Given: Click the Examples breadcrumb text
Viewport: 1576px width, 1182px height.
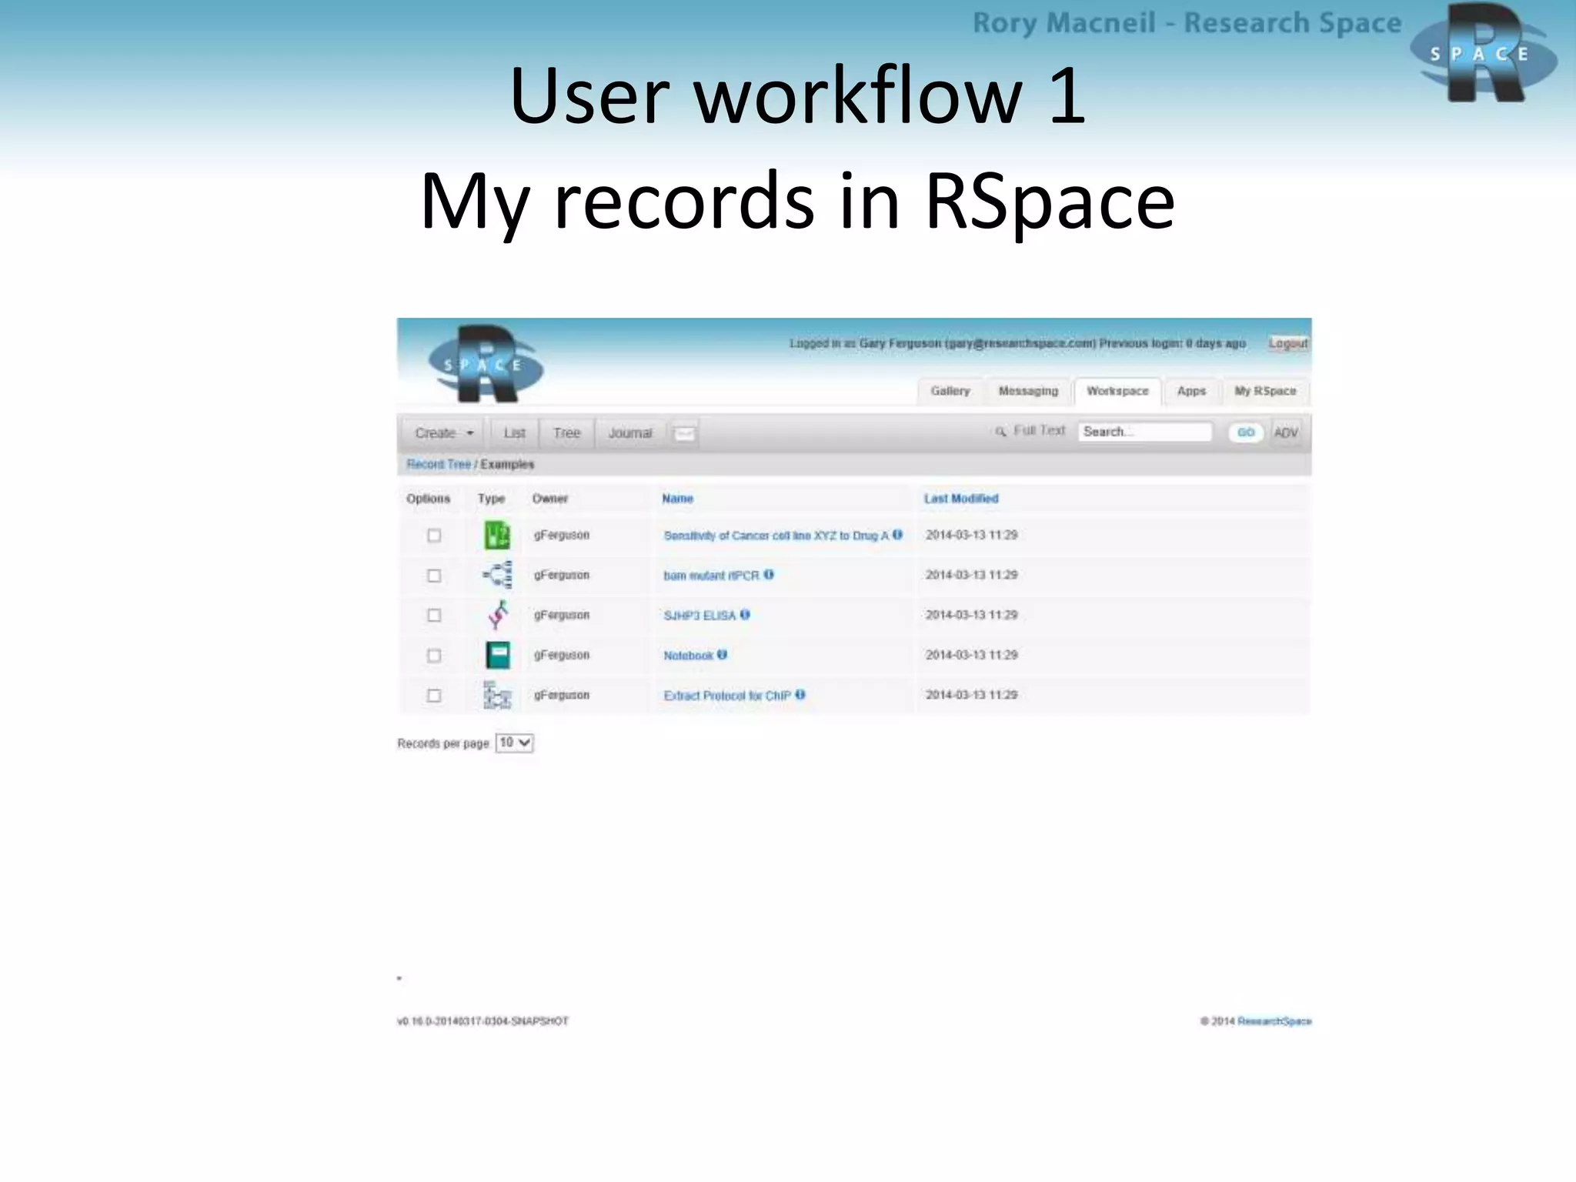Looking at the screenshot, I should click(x=507, y=464).
